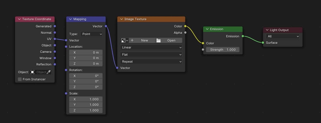This screenshot has width=321, height=123.
Task: Click Emission Strength input socket
Action: [x=203, y=50]
